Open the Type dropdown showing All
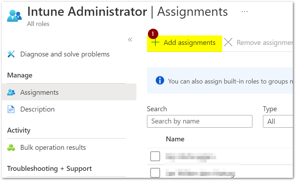This screenshot has height=181, width=296. click(x=278, y=121)
